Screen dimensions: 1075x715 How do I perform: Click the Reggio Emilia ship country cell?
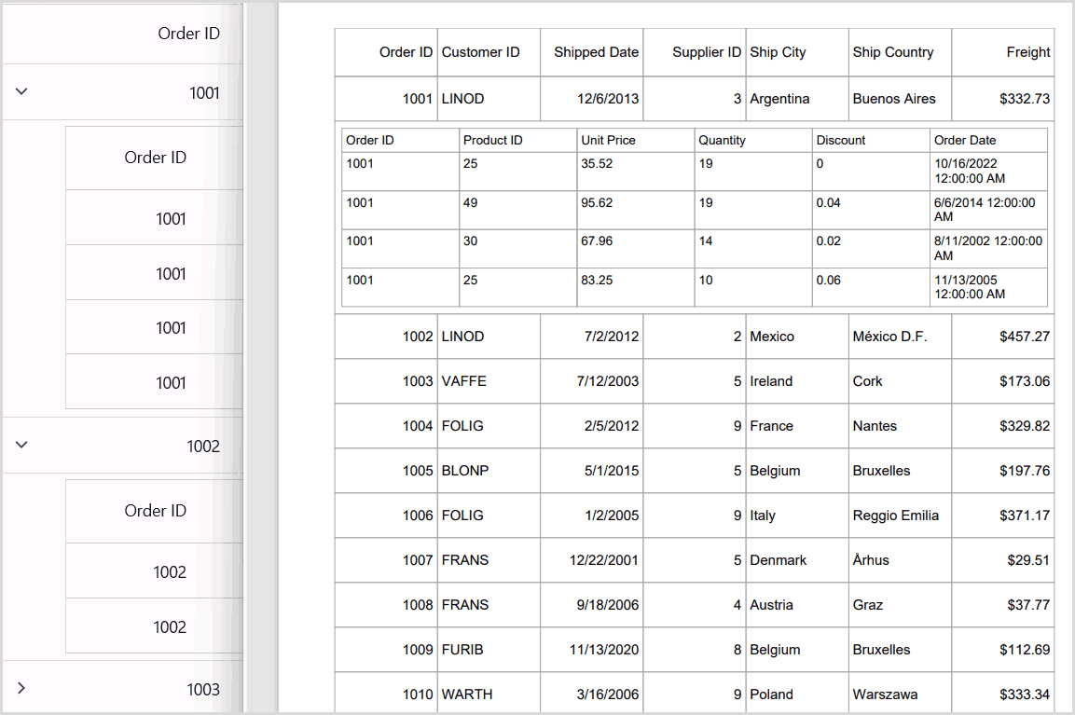(x=895, y=516)
